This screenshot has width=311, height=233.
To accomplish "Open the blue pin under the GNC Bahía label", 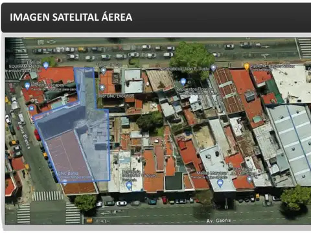I will (65, 183).
